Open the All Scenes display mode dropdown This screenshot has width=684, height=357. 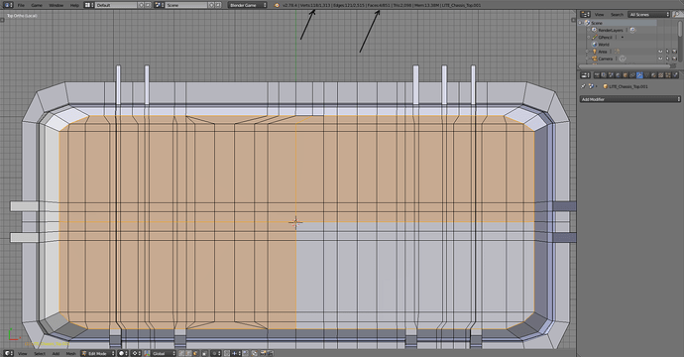[x=648, y=15]
